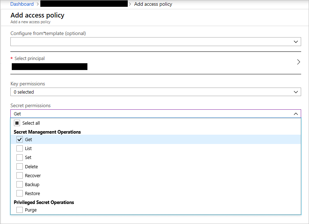309x224 pixels.
Task: Click the Privileged Secret Operations heading
Action: [44, 202]
